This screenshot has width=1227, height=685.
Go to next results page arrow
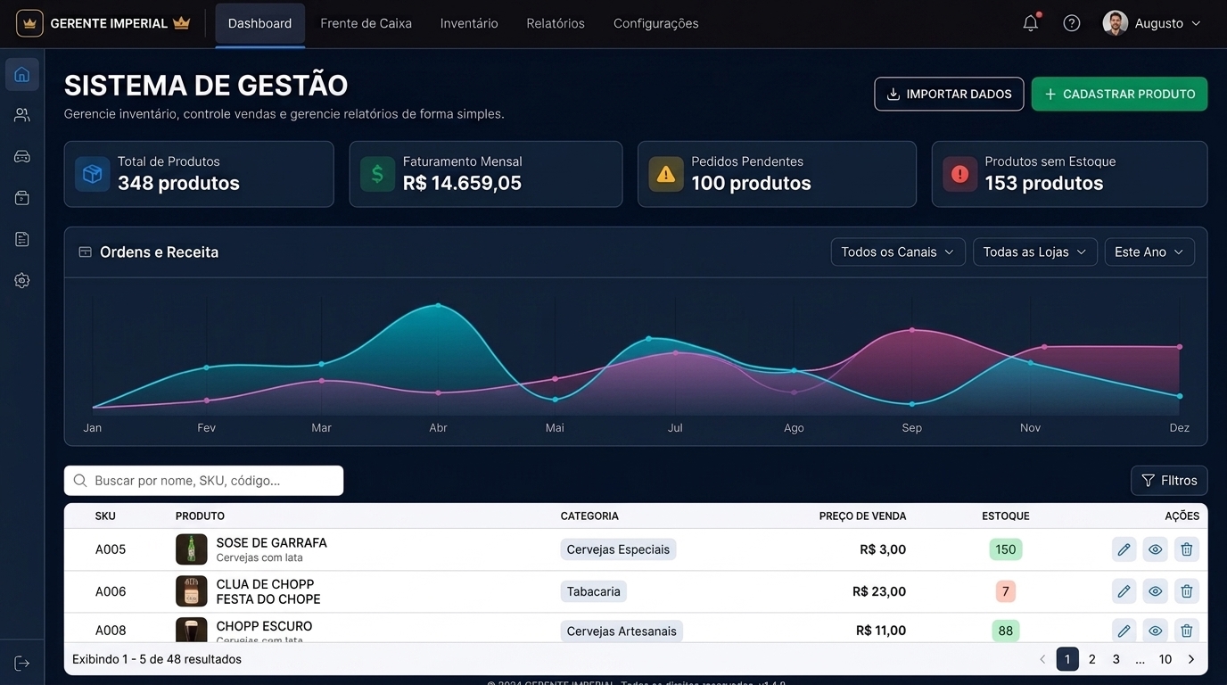(1191, 659)
